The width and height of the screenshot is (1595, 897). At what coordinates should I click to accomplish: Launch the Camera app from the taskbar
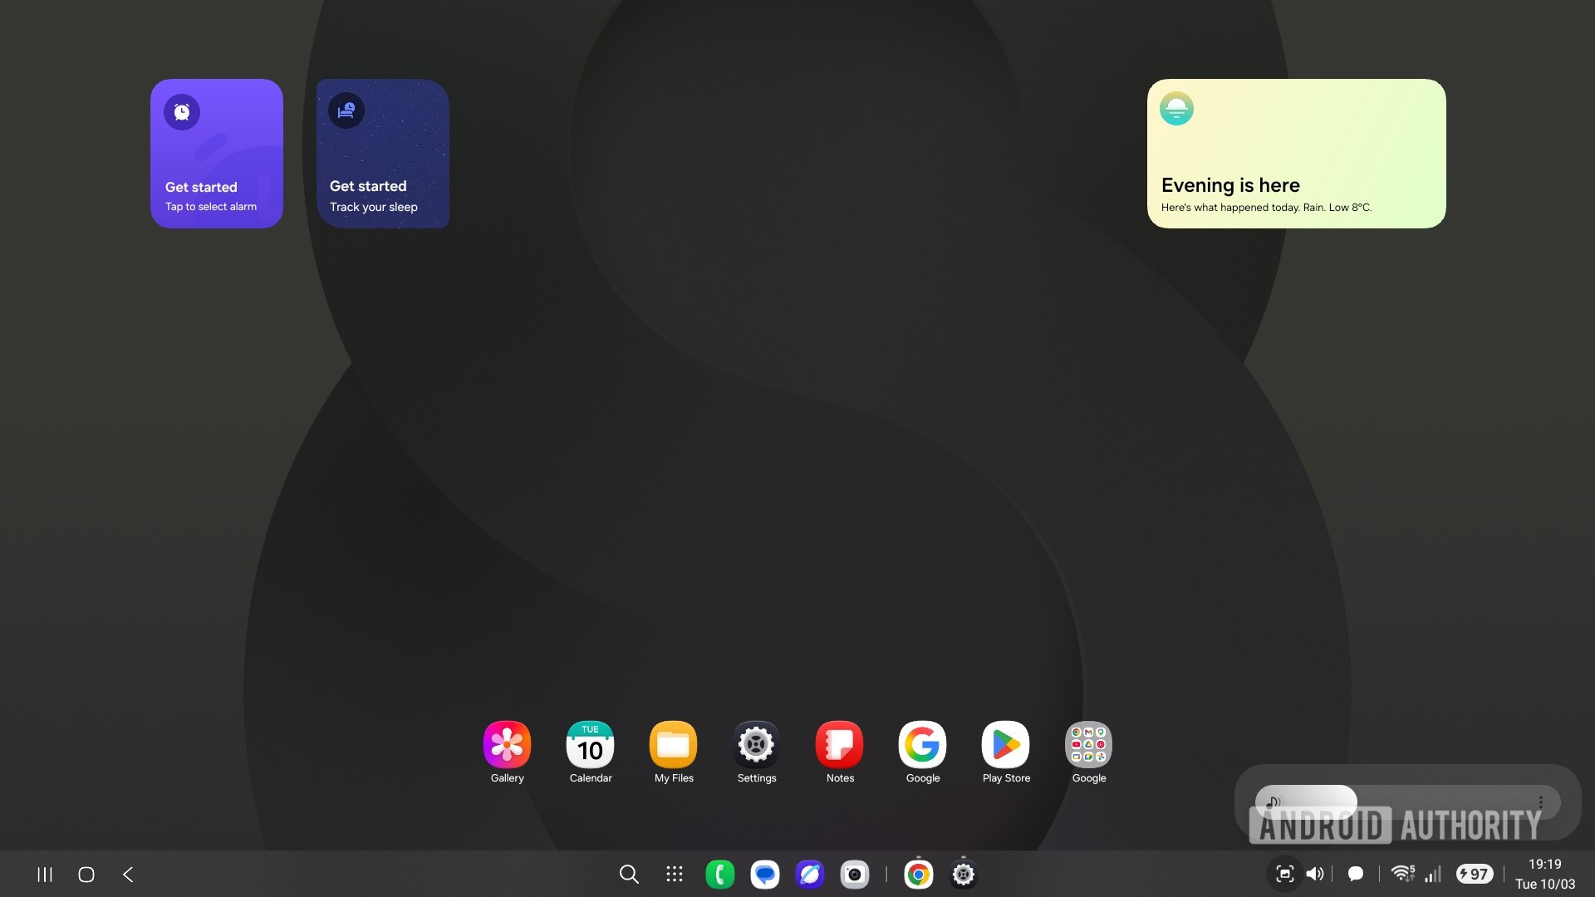(x=855, y=874)
